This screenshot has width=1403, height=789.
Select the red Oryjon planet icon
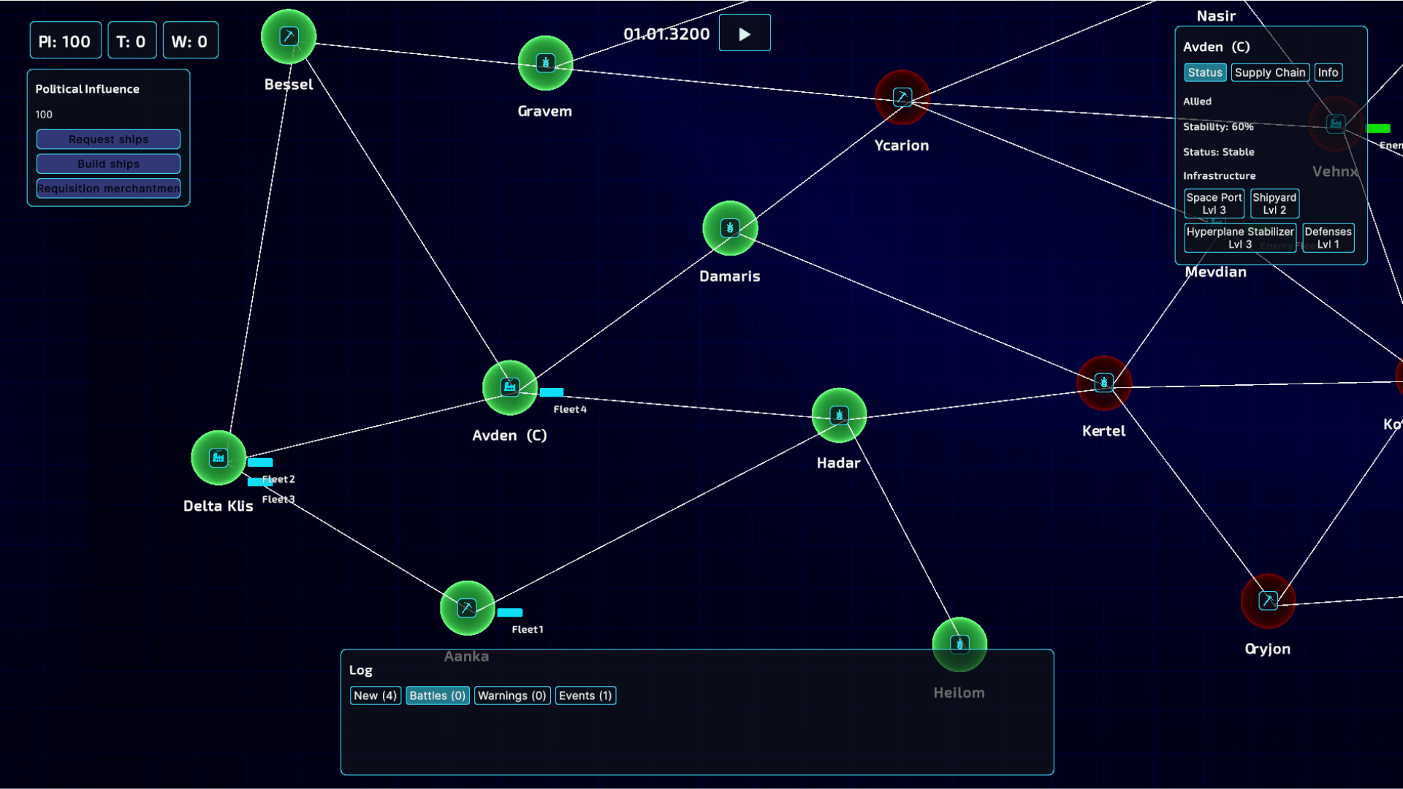coord(1268,601)
